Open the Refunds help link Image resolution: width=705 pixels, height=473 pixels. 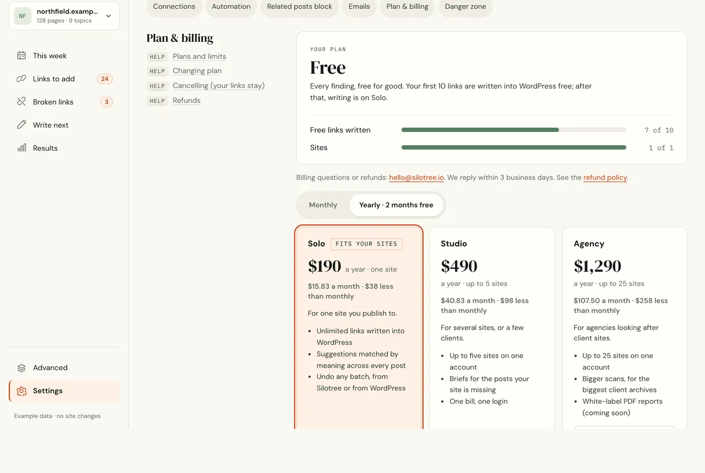(187, 101)
